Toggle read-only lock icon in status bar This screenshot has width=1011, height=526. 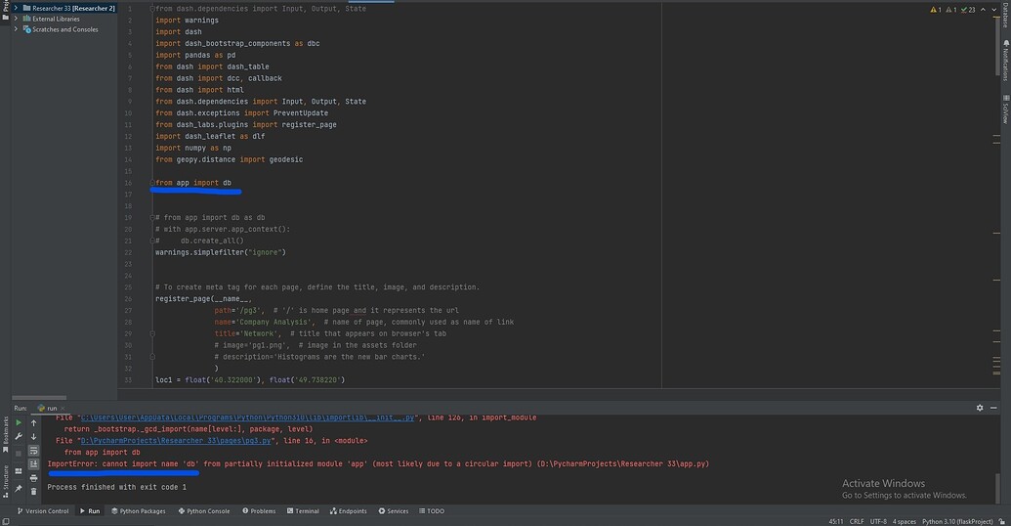[x=1001, y=521]
